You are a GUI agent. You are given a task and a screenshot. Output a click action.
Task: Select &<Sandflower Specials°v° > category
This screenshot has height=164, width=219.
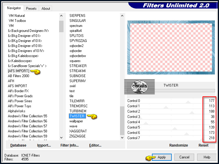point(27,66)
